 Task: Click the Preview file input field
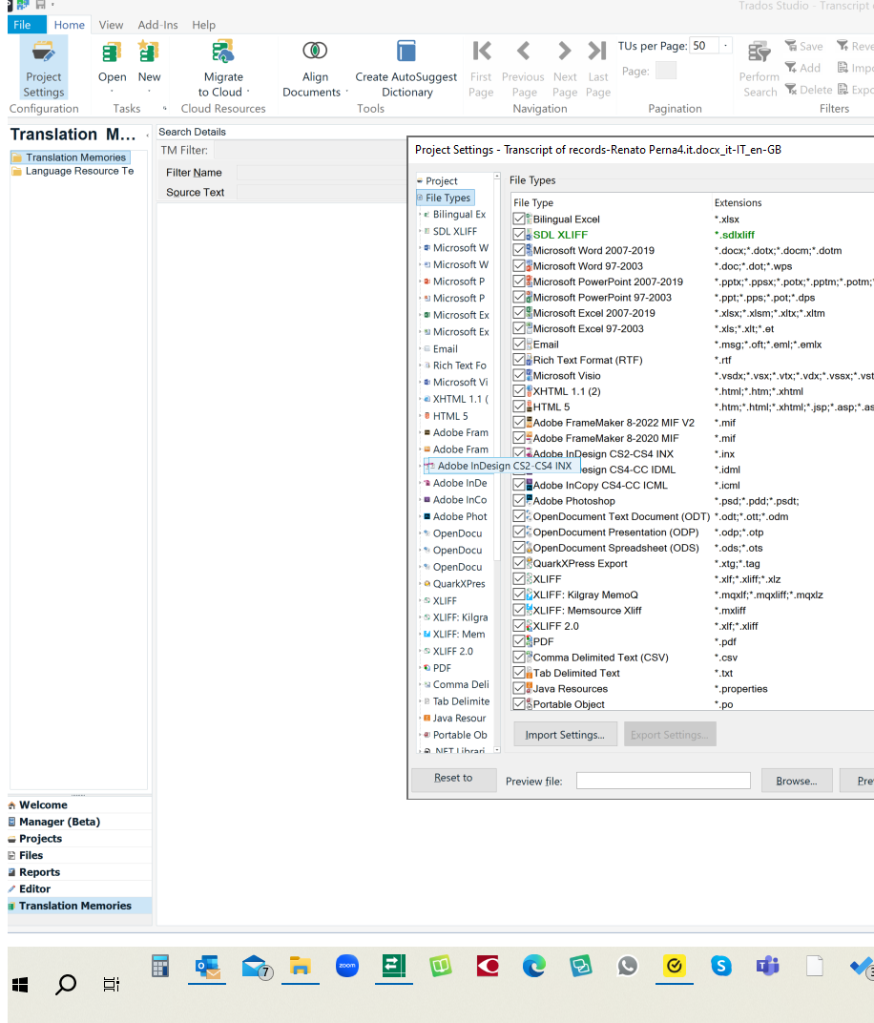point(663,781)
